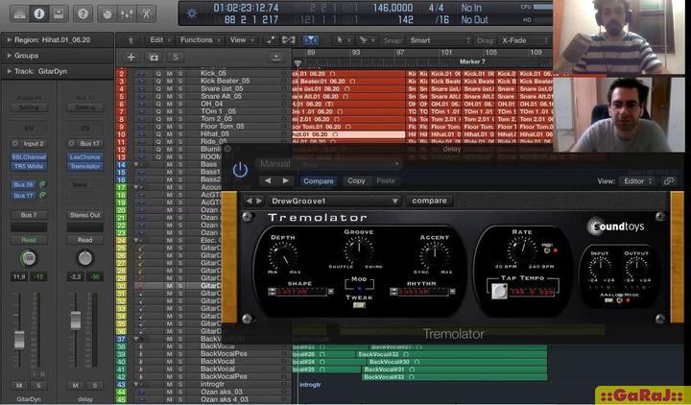Mute the Kick_05 track
Image resolution: width=691 pixels, height=405 pixels.
pos(169,74)
